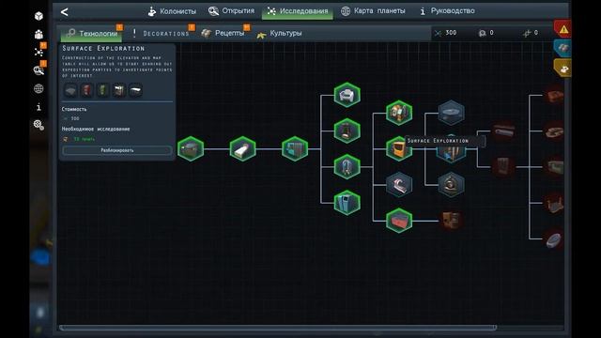Select the green node below the armchair node
This screenshot has width=601, height=338.
click(x=347, y=131)
